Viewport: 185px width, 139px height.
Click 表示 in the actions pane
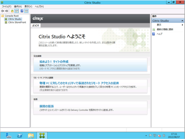pyautogui.click(x=159, y=25)
